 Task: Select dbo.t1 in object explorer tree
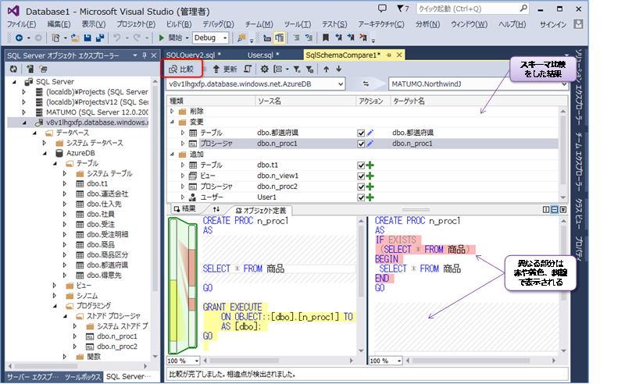97,183
